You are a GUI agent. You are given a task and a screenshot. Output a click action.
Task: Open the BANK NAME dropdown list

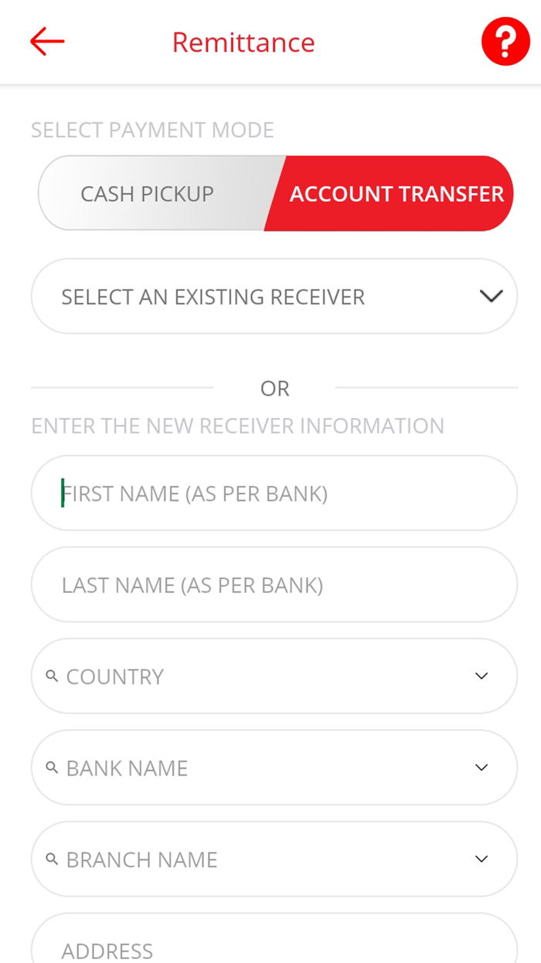pos(274,767)
